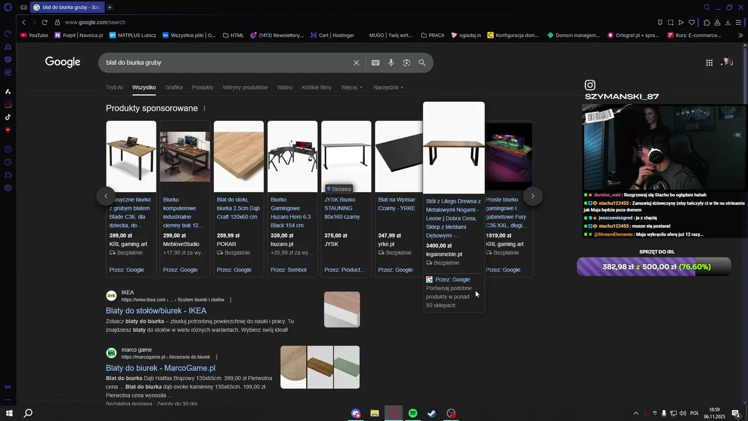Open a new tab with the plus button
748x421 pixels.
(109, 8)
